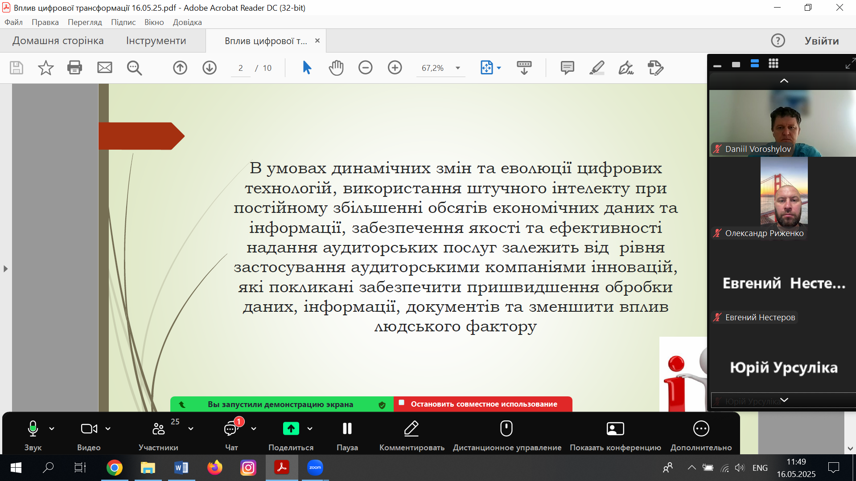
Task: Toggle Zoom camera Видео button
Action: click(x=89, y=429)
